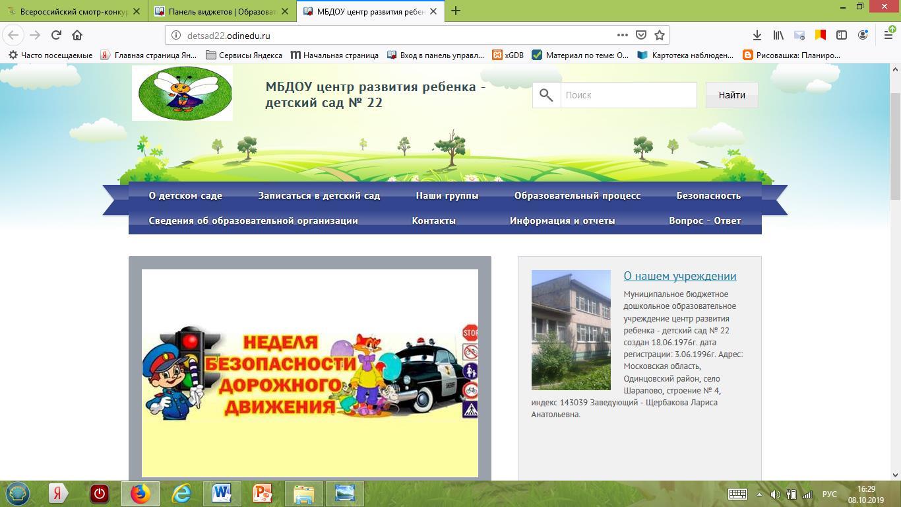Image resolution: width=901 pixels, height=507 pixels.
Task: Bookmark this page with the star icon
Action: [x=659, y=36]
